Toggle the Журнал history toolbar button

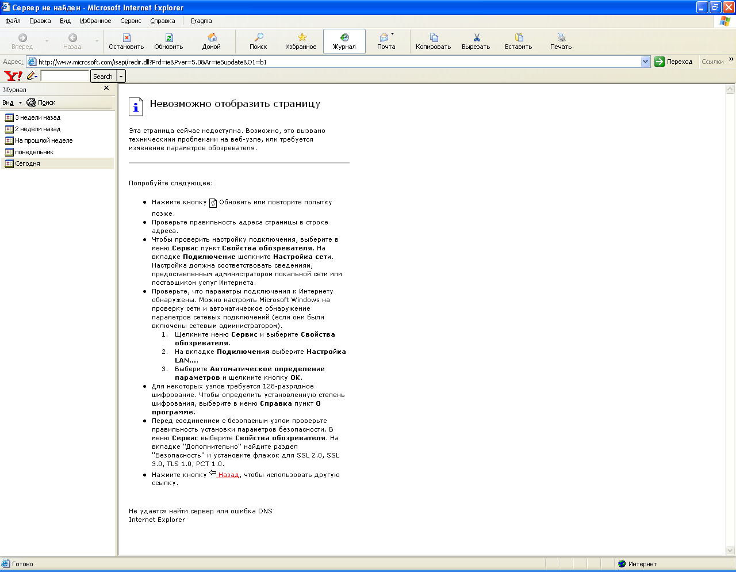[x=344, y=41]
